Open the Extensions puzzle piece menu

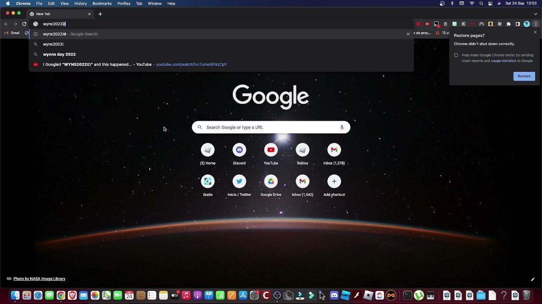point(509,24)
